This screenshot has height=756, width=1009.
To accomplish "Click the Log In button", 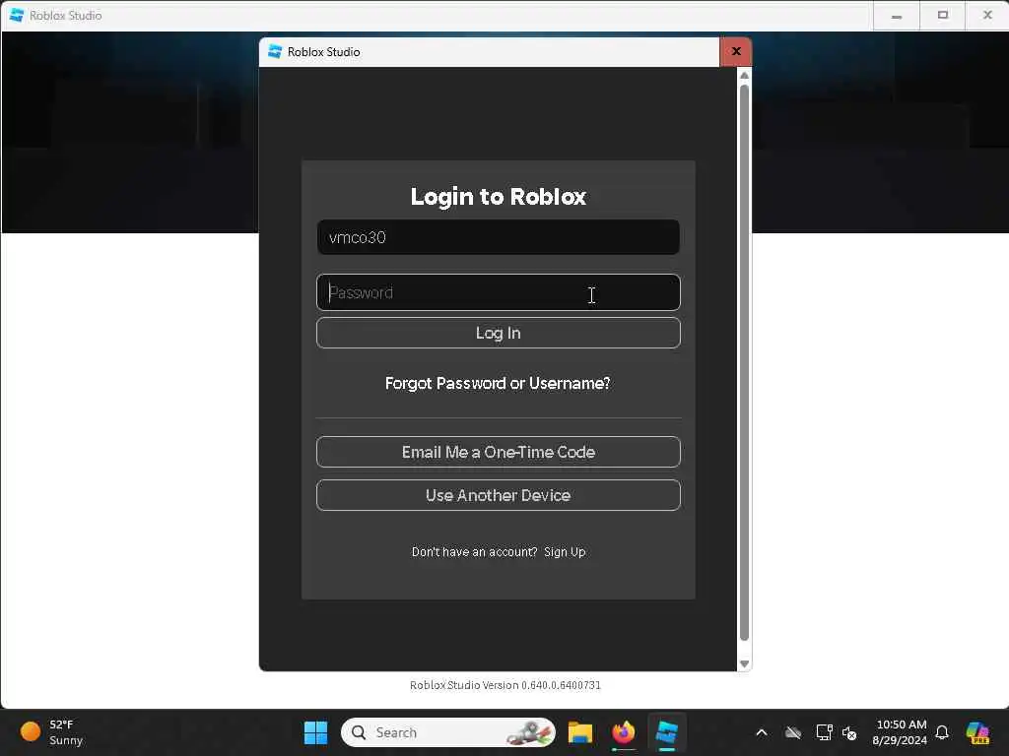I will coord(498,333).
